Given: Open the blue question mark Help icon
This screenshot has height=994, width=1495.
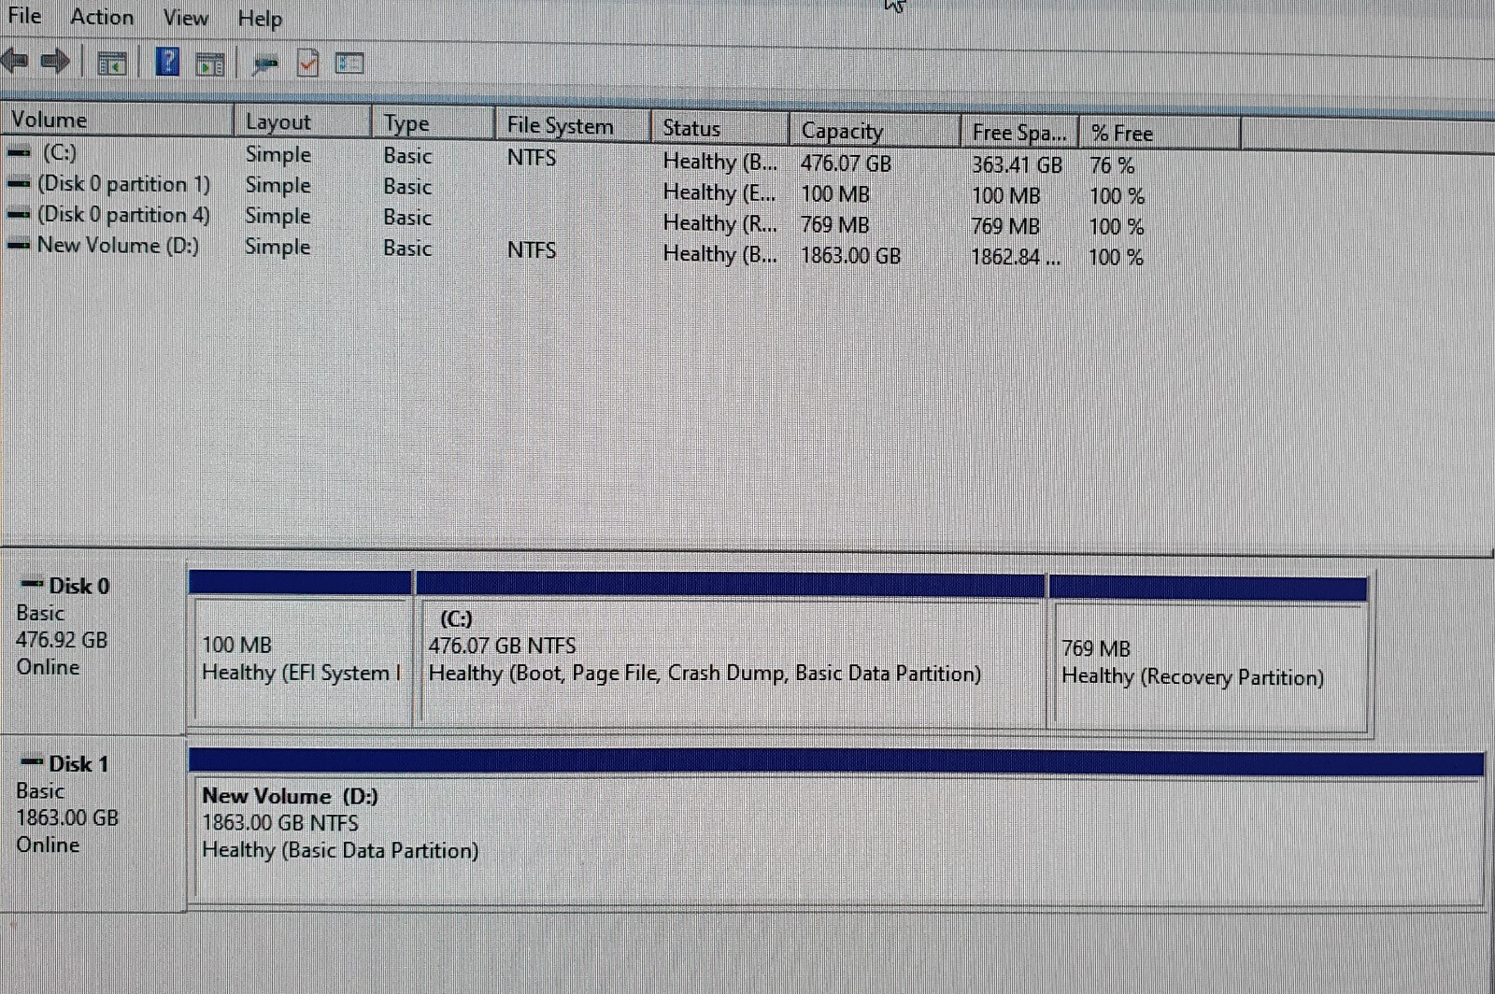Looking at the screenshot, I should pyautogui.click(x=167, y=62).
